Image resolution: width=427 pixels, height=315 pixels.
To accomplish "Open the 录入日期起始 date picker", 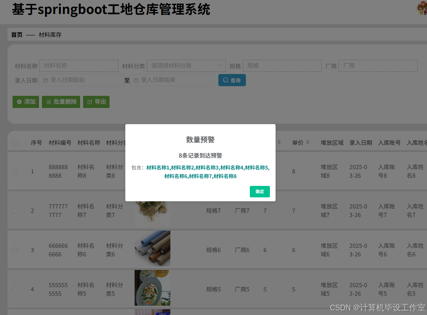I will pyautogui.click(x=82, y=80).
